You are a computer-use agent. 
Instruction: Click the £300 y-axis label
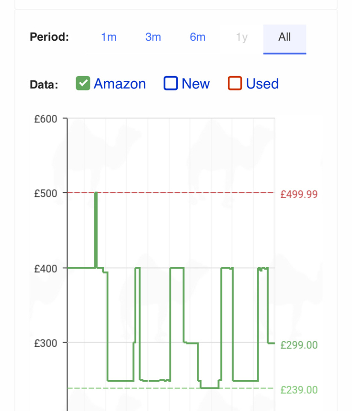(x=46, y=342)
